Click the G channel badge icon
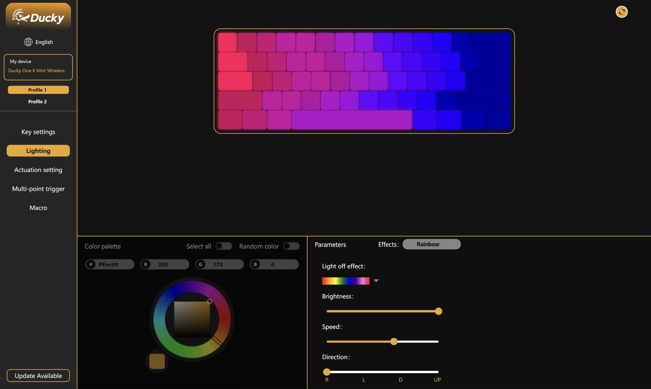 200,264
